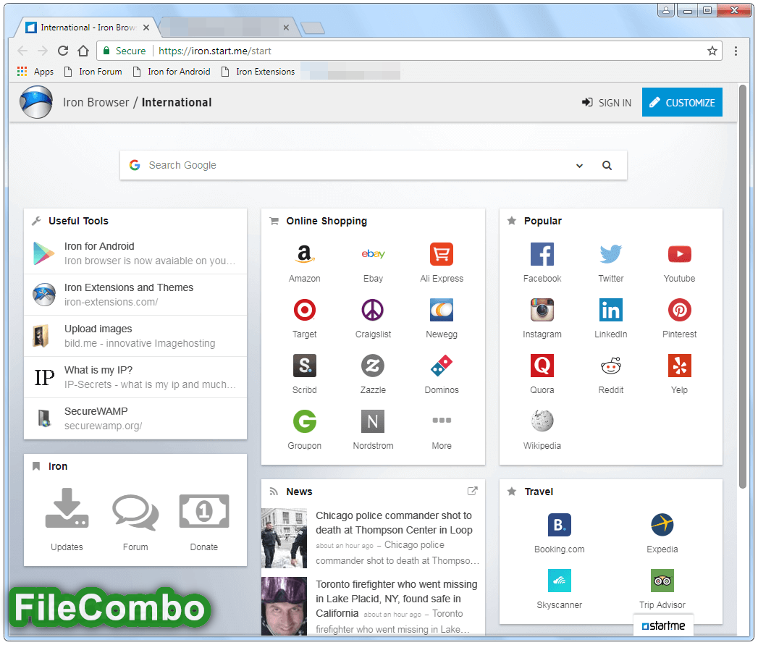Viewport: 758px width, 645px height.
Task: Open the Iron Extensions bookmark
Action: click(258, 72)
